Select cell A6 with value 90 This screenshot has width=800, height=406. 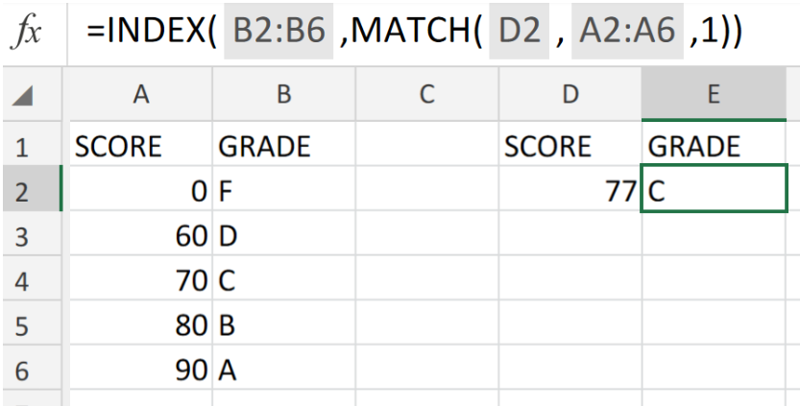[141, 370]
